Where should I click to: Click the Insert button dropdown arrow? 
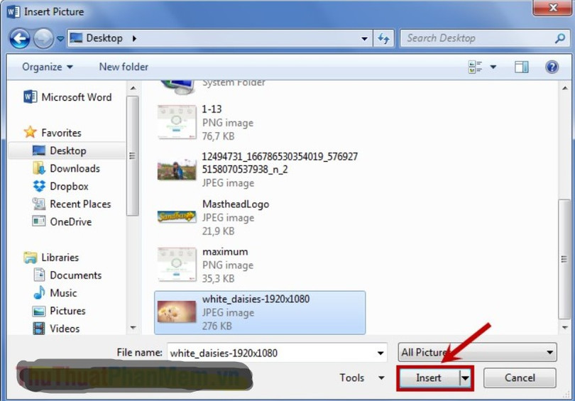466,378
